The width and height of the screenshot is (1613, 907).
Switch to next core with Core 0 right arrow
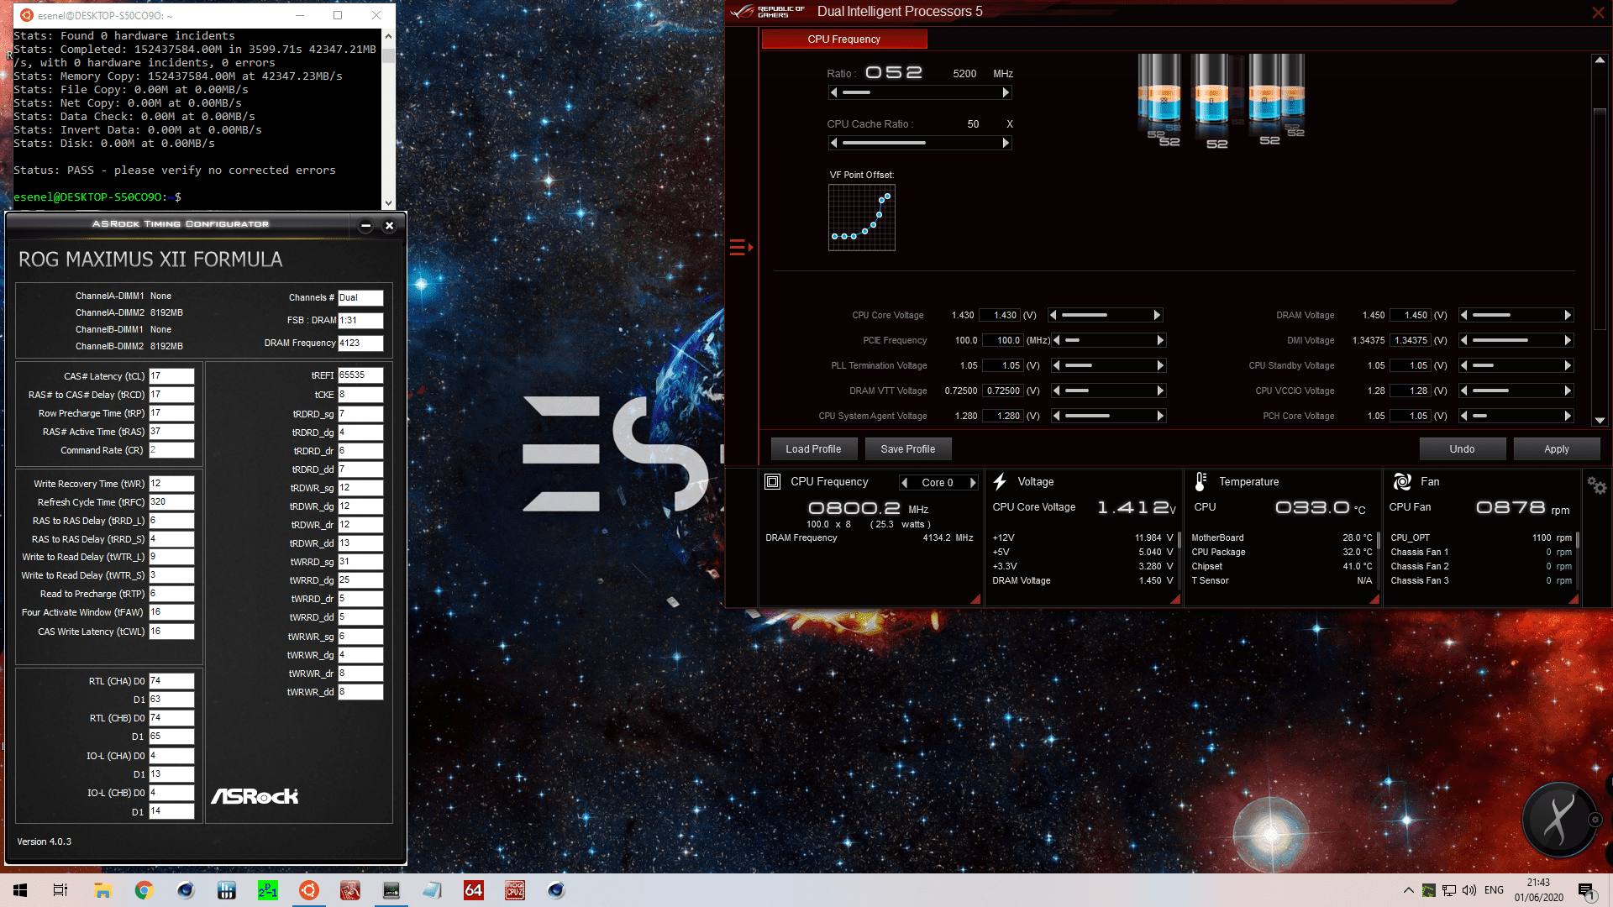point(973,482)
